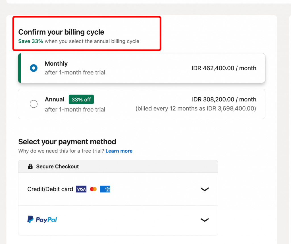Click the selected Monthly radio indicator icon

point(34,68)
